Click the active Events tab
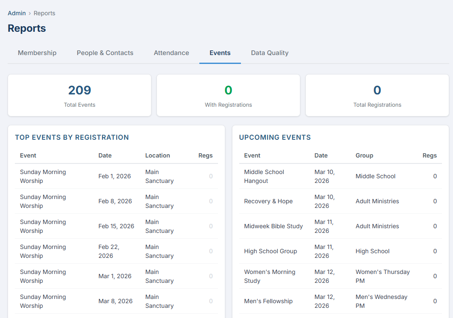Screen dimensions: 453x318 point(220,53)
